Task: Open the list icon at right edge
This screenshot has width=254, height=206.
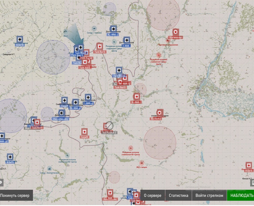Action: (252, 183)
